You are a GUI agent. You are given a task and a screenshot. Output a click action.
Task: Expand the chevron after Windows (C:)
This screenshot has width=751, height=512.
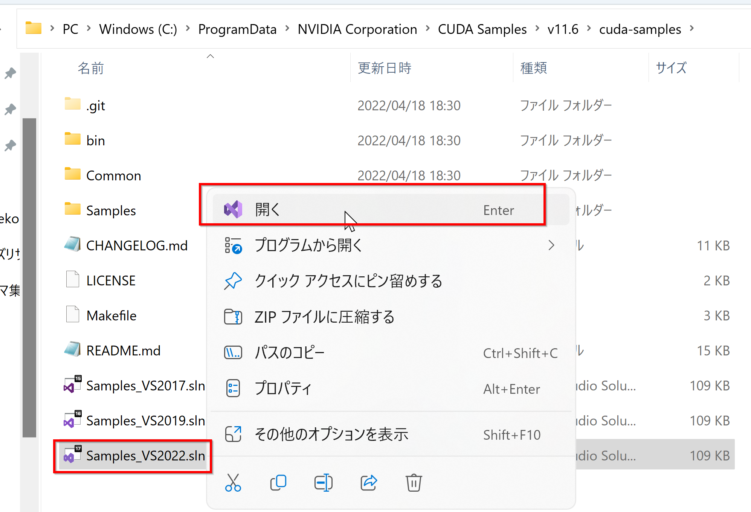(x=188, y=28)
